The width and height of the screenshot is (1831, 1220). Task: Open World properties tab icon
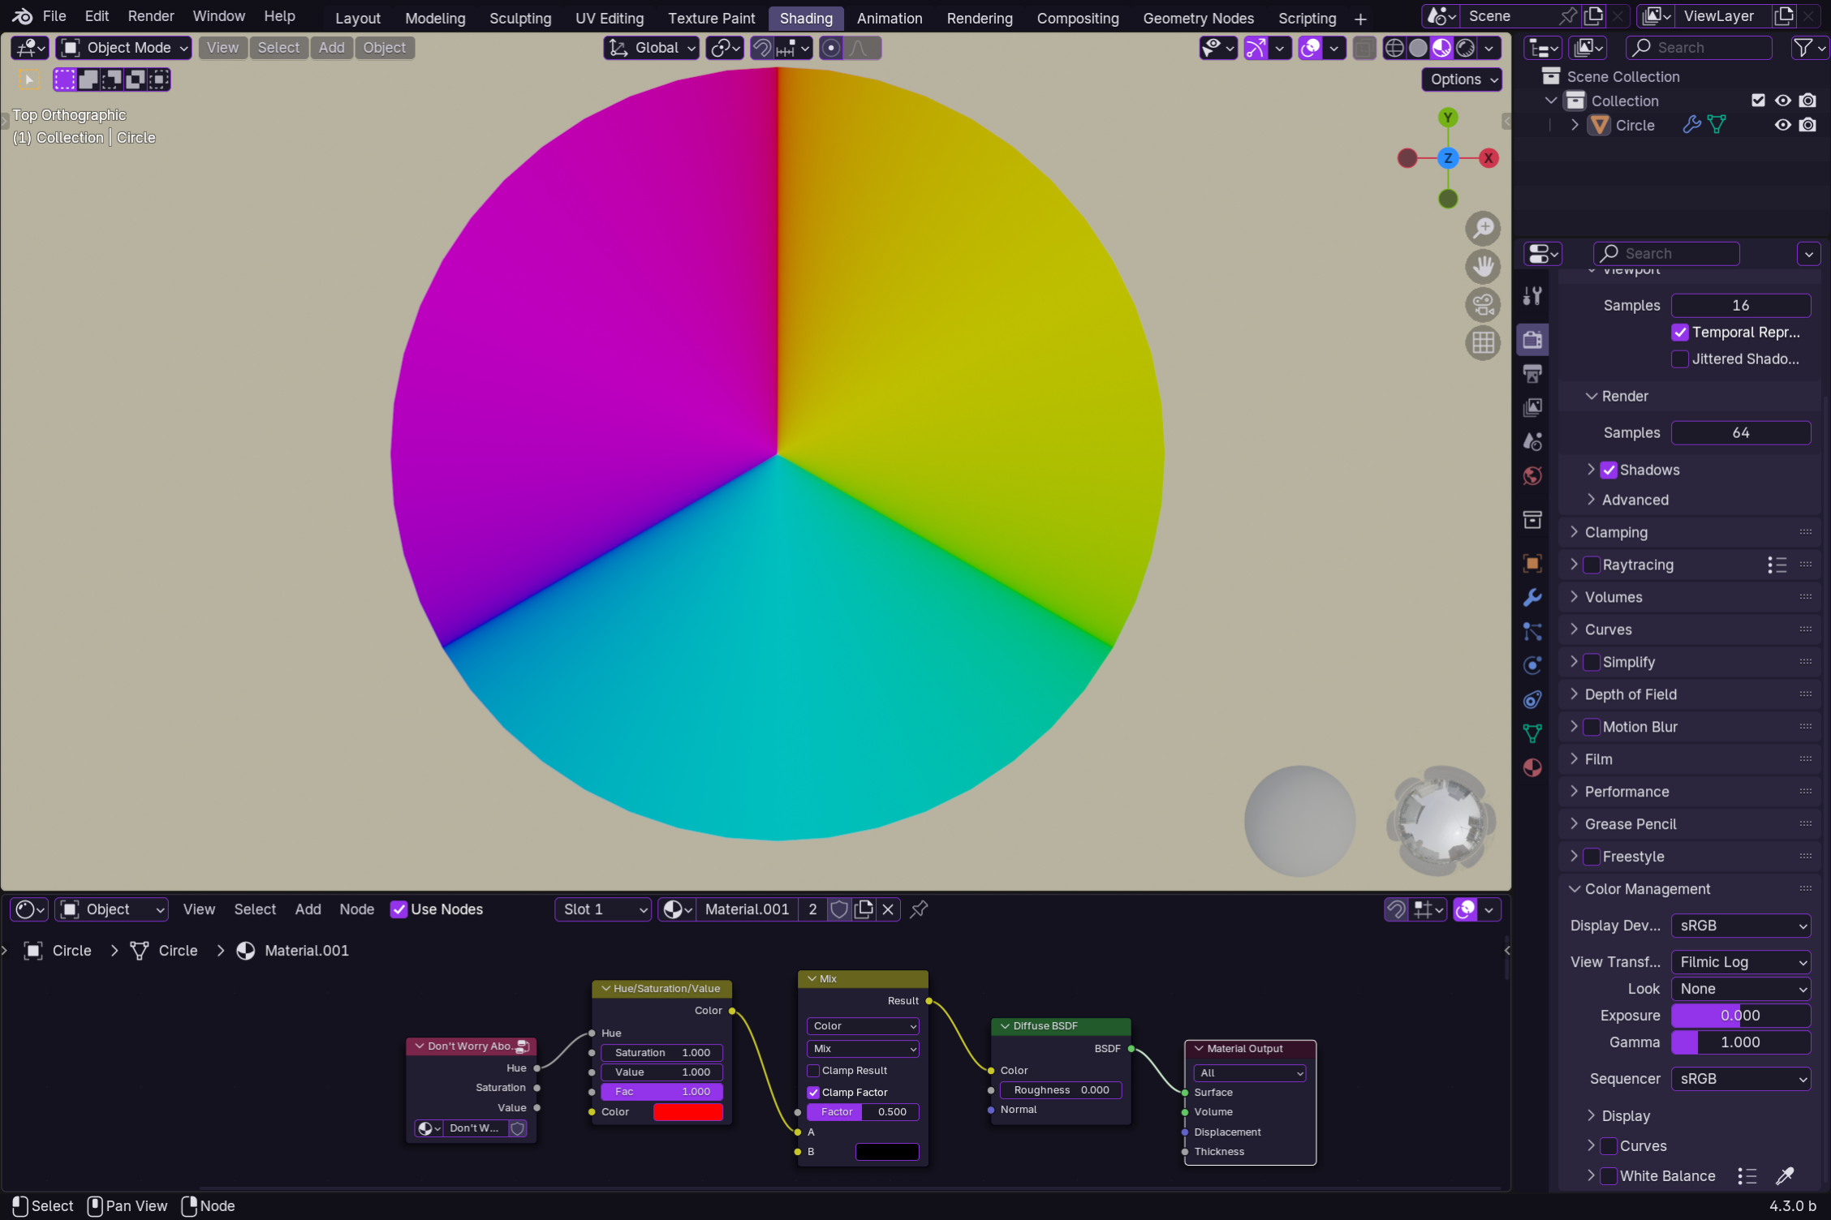click(x=1532, y=476)
